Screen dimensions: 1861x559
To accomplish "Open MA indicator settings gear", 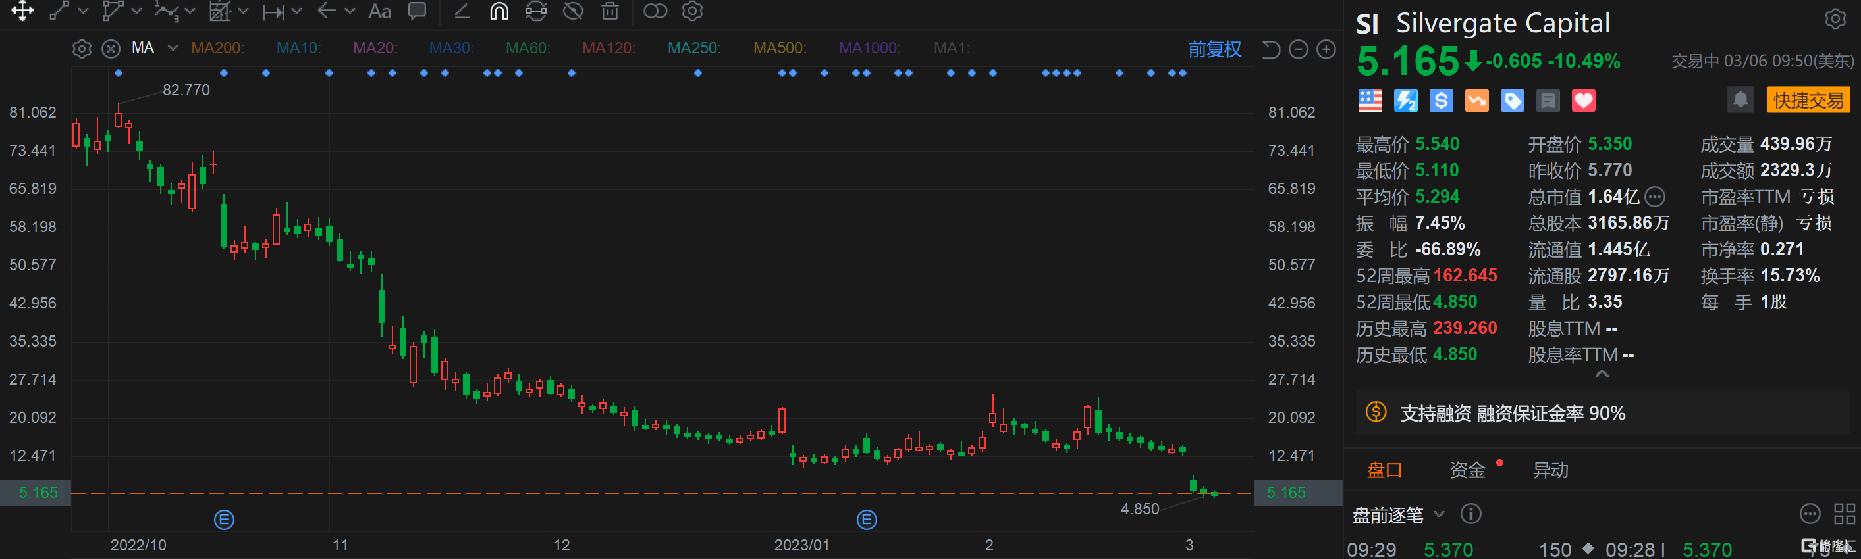I will click(x=82, y=49).
